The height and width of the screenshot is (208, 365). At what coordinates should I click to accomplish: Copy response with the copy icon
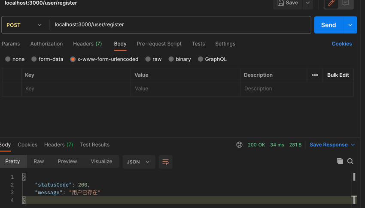[x=340, y=161]
